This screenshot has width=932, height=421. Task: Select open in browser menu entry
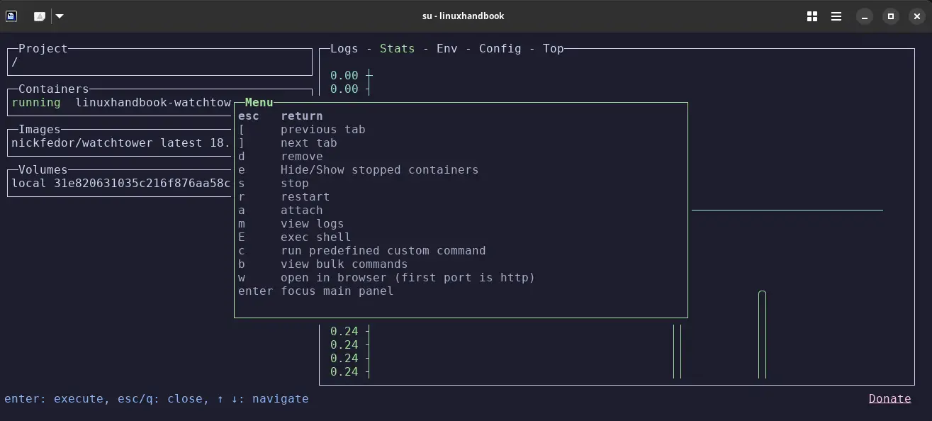[408, 277]
